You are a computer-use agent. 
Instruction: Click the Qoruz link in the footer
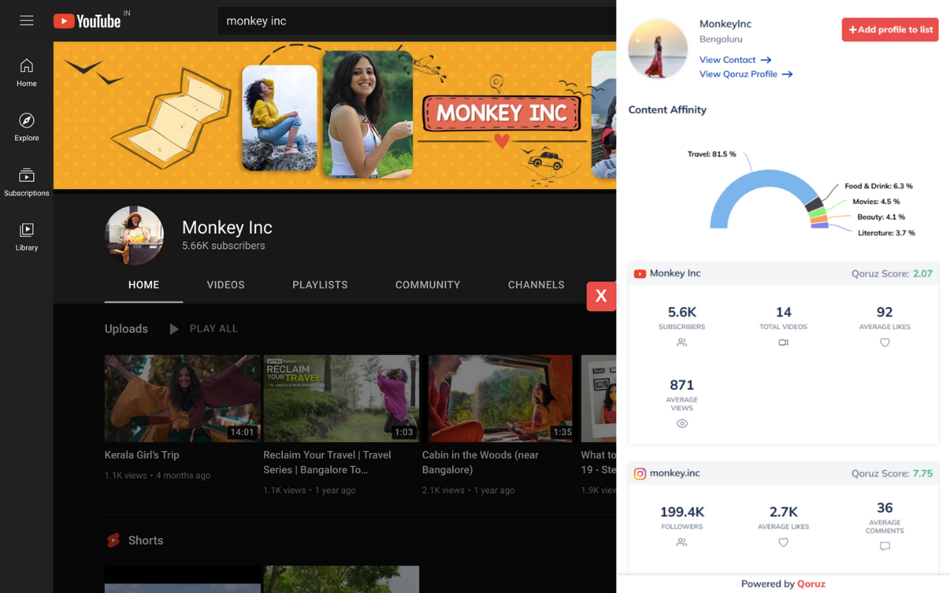[x=810, y=583]
